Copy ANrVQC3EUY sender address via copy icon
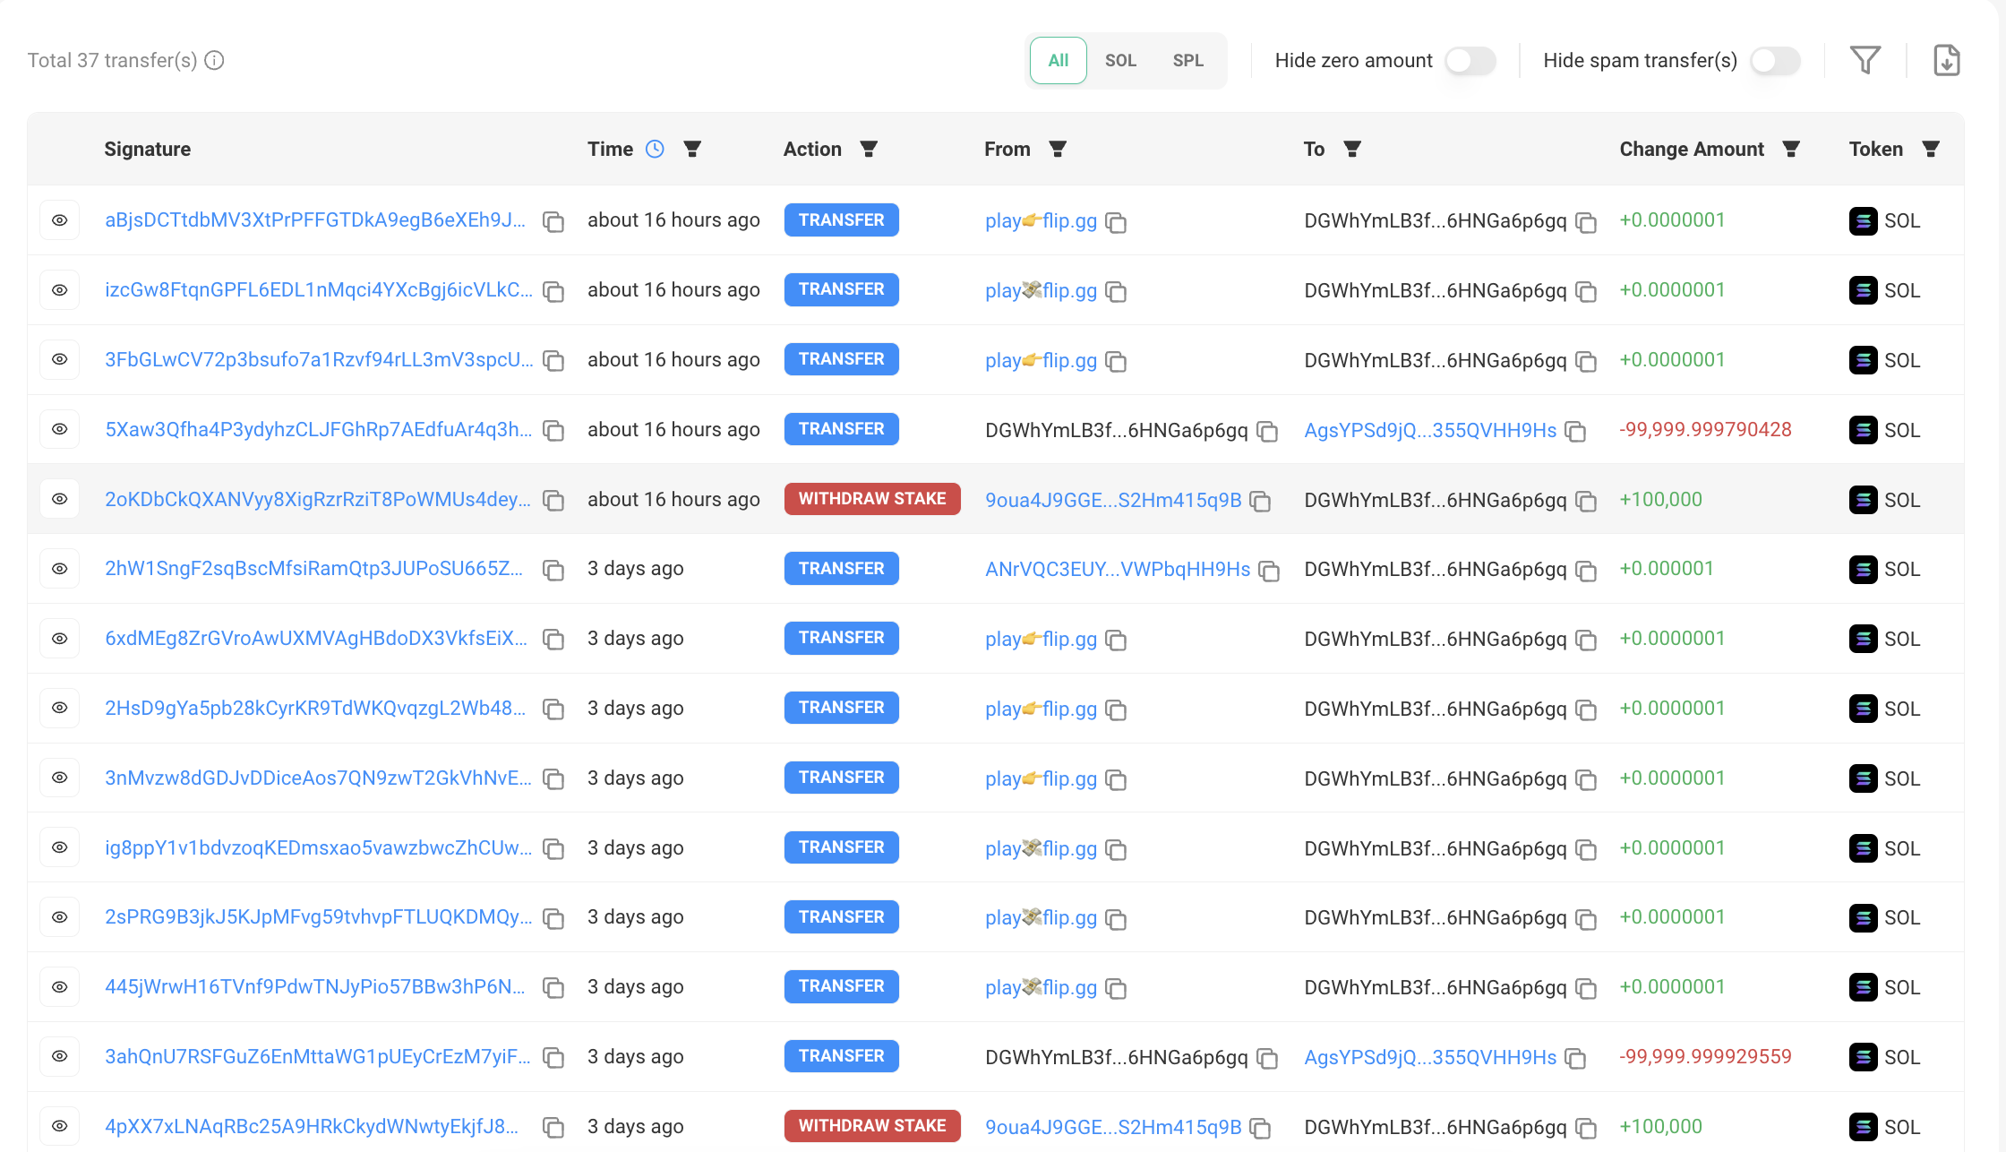 [x=1269, y=571]
